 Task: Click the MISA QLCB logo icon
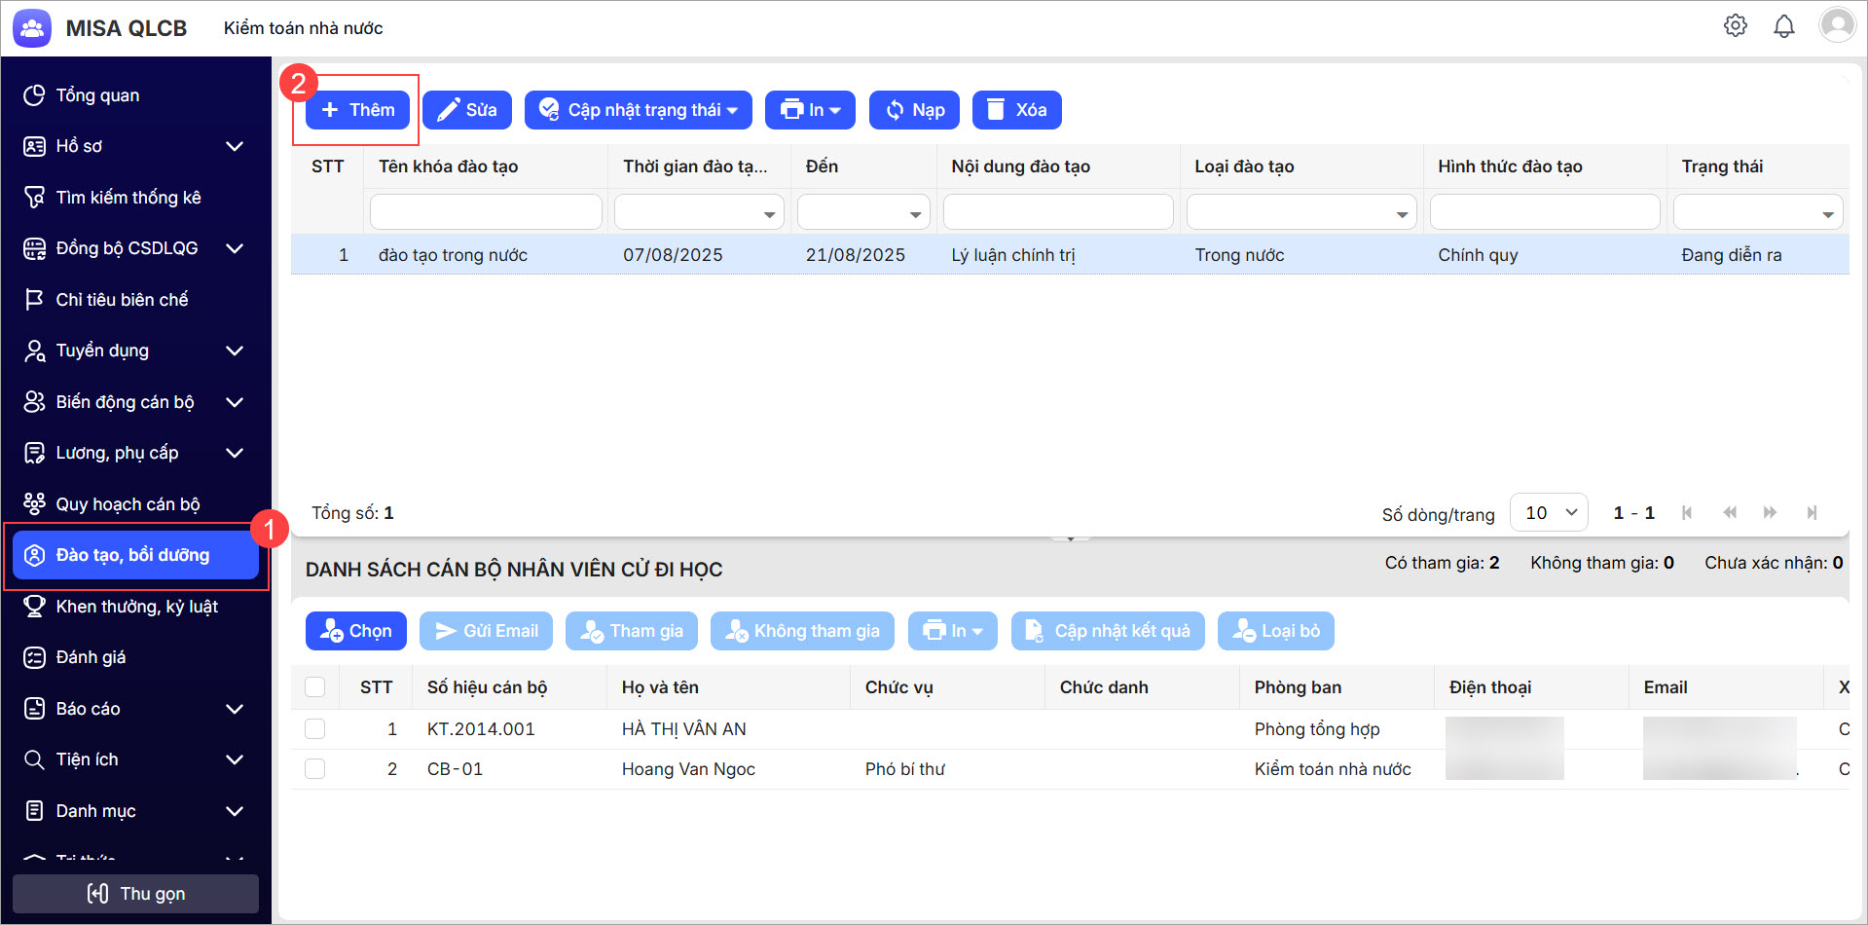pos(32,28)
